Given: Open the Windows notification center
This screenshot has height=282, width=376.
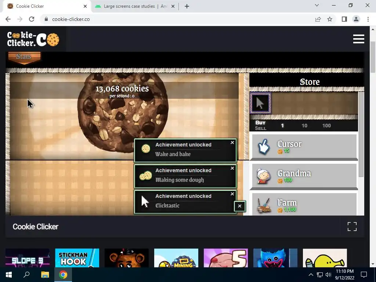Looking at the screenshot, I should (x=364, y=275).
